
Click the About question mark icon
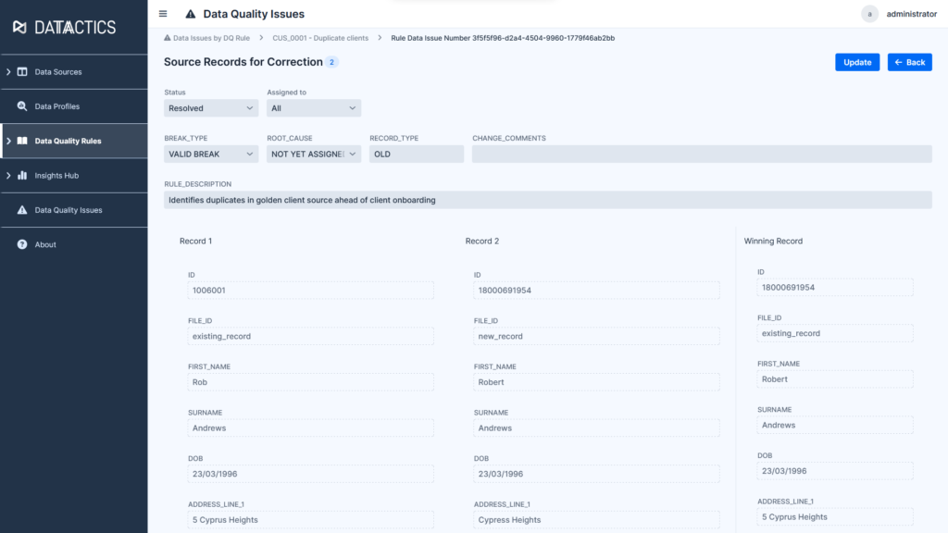click(22, 244)
